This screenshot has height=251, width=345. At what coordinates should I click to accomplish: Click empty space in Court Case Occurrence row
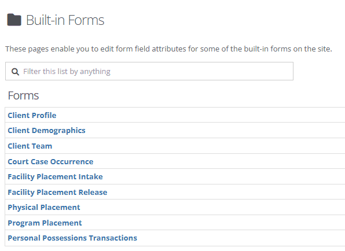(218, 161)
